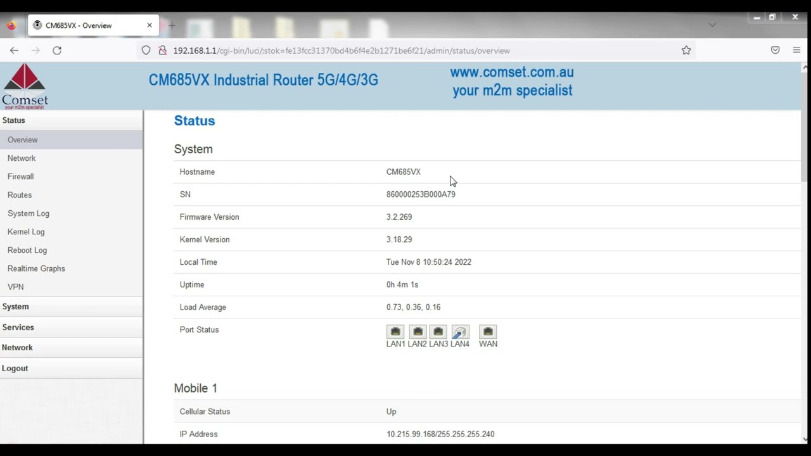Open the Pocket save icon
The height and width of the screenshot is (456, 811).
(775, 50)
